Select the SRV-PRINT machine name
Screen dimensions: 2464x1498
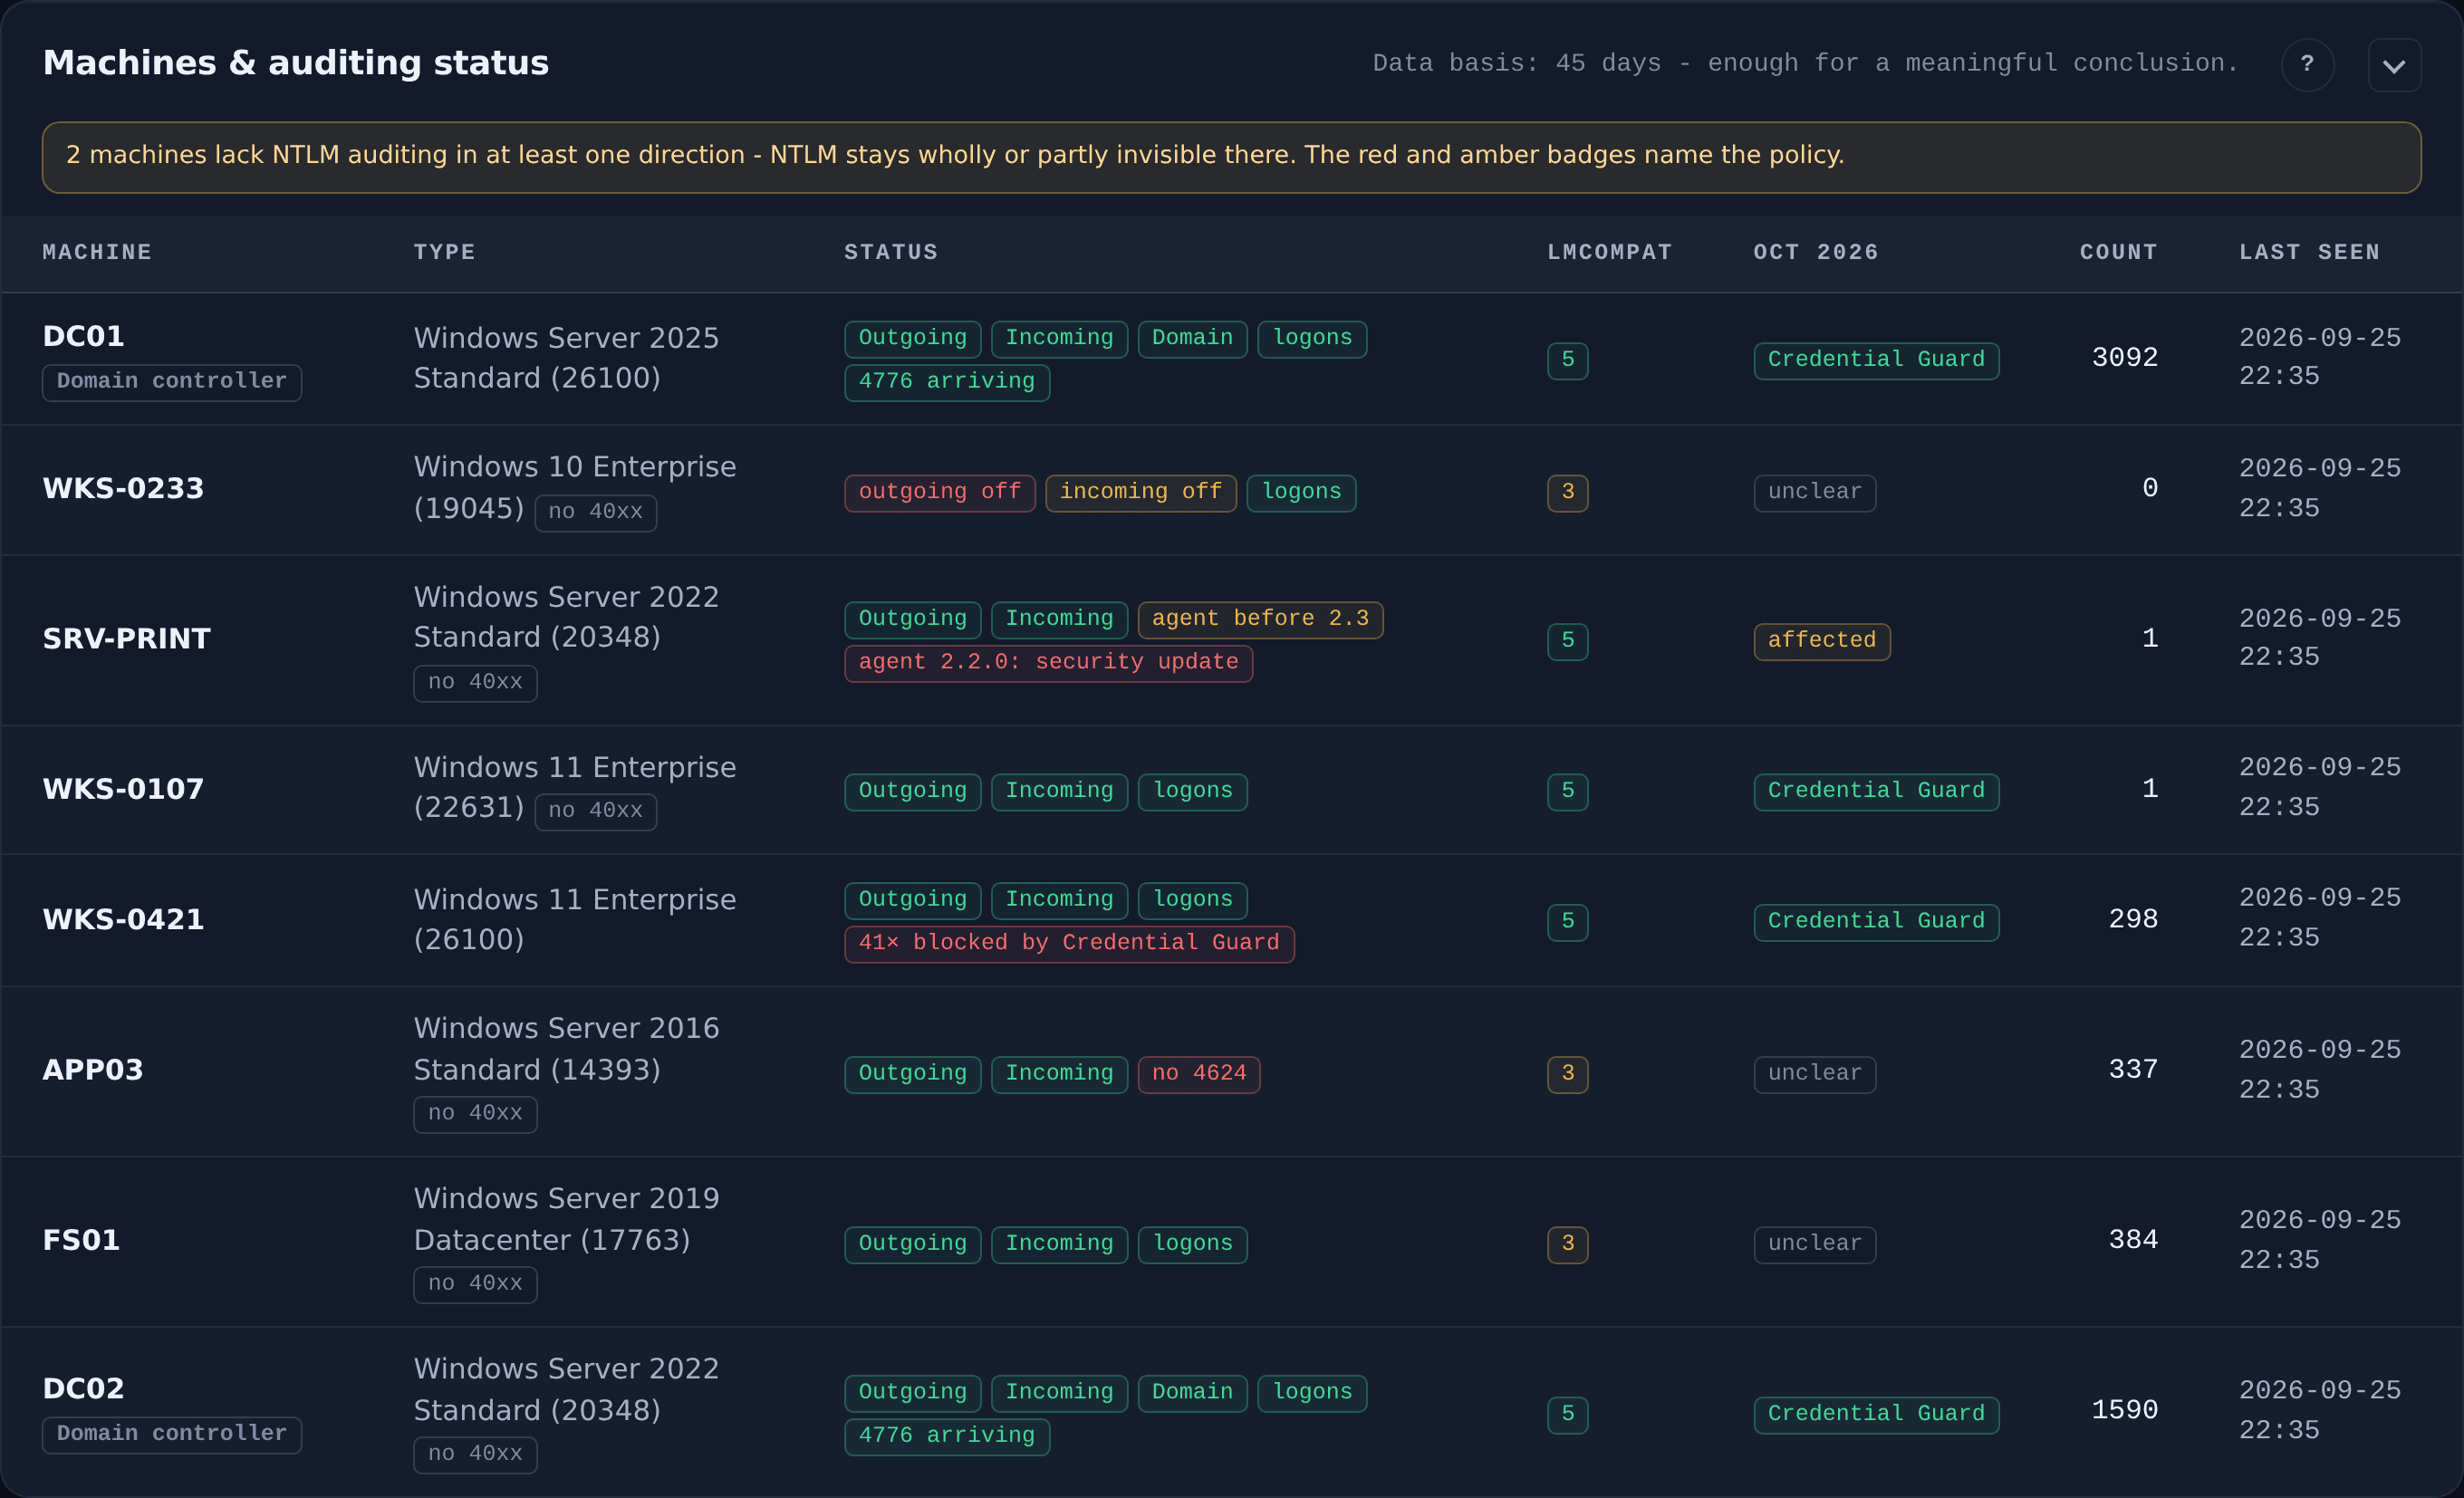126,639
